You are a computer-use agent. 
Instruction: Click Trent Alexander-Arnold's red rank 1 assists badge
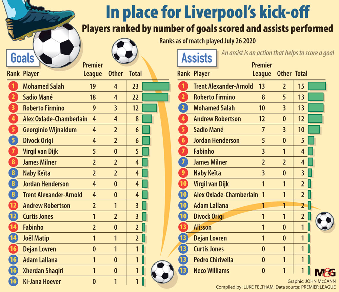(x=183, y=86)
